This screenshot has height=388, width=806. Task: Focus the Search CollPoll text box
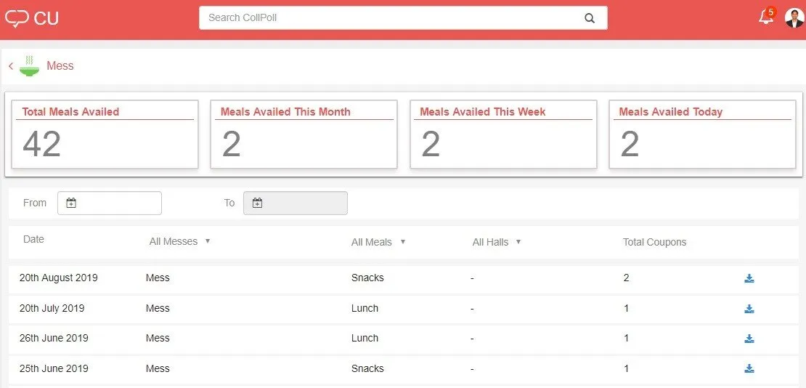(392, 18)
